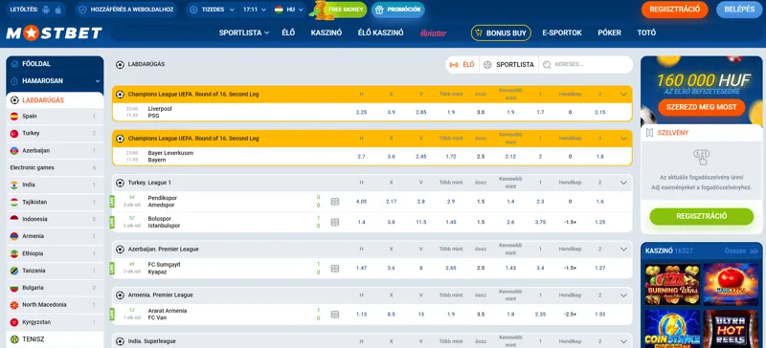Collapse the Azerbaijan Premier League section
This screenshot has height=348, width=766.
[623, 249]
